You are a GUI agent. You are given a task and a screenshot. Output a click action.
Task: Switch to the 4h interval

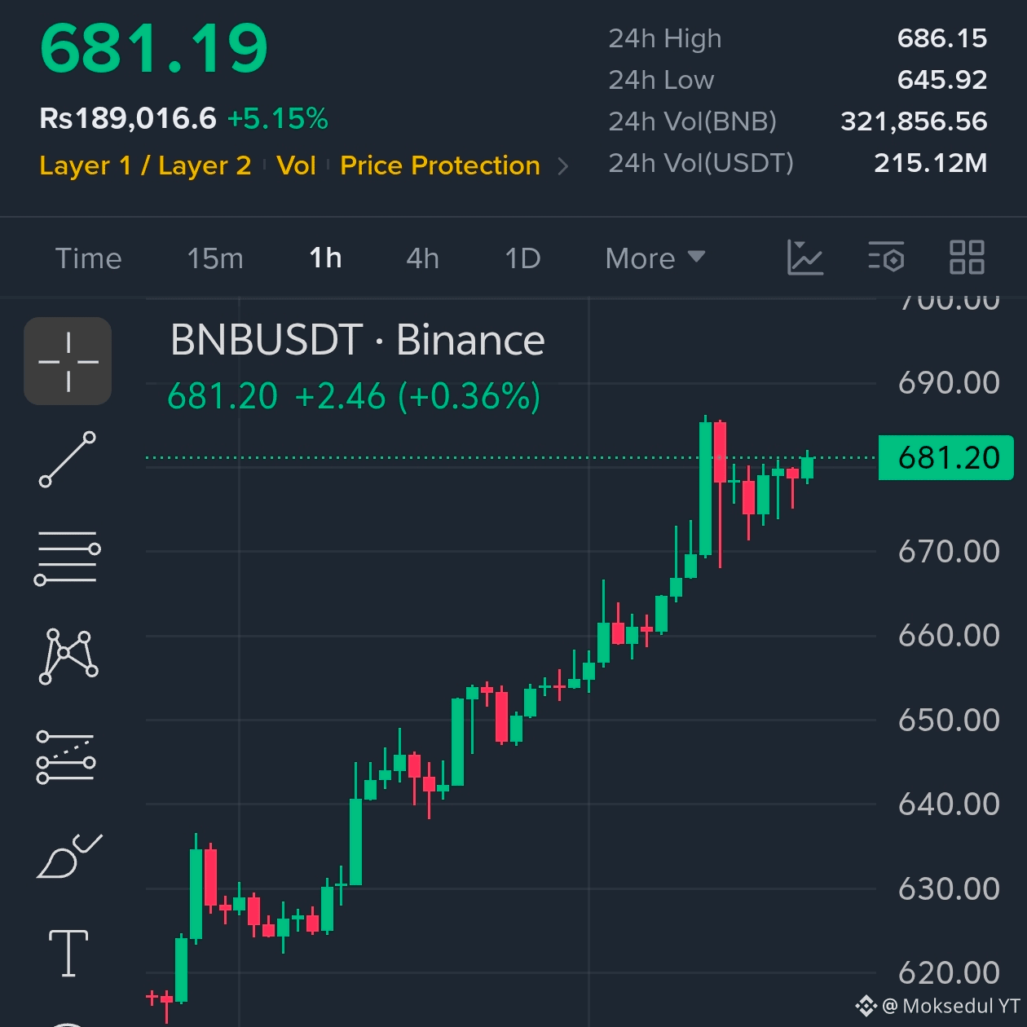tap(422, 258)
